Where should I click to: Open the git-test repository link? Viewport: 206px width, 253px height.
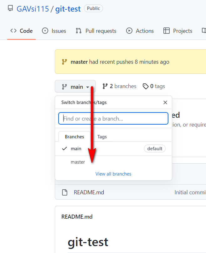pos(68,9)
